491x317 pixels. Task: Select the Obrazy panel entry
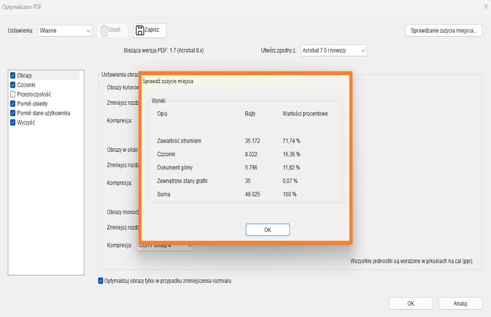[25, 75]
